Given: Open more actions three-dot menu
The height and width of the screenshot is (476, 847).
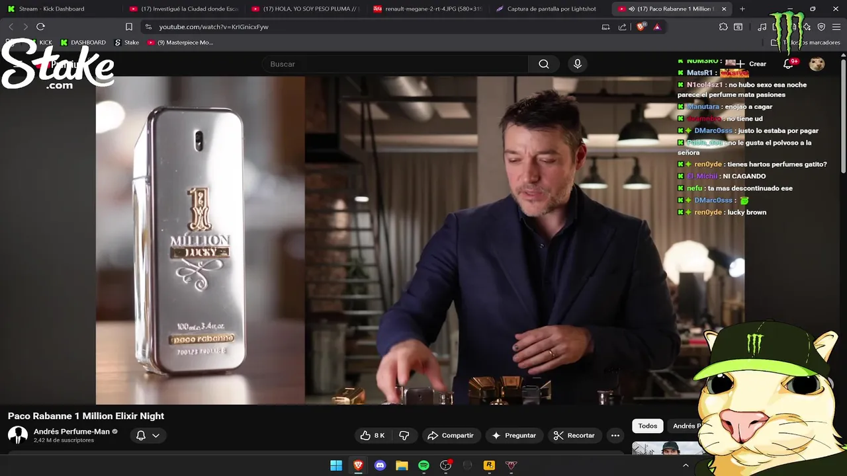Looking at the screenshot, I should [x=615, y=435].
